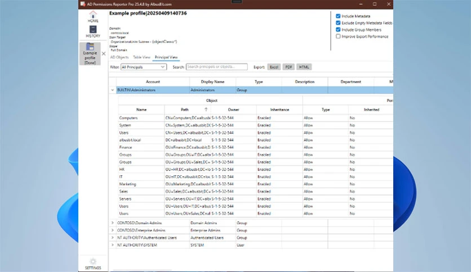471x272 pixels.
Task: Click the application logo in title bar
Action: [x=83, y=4]
